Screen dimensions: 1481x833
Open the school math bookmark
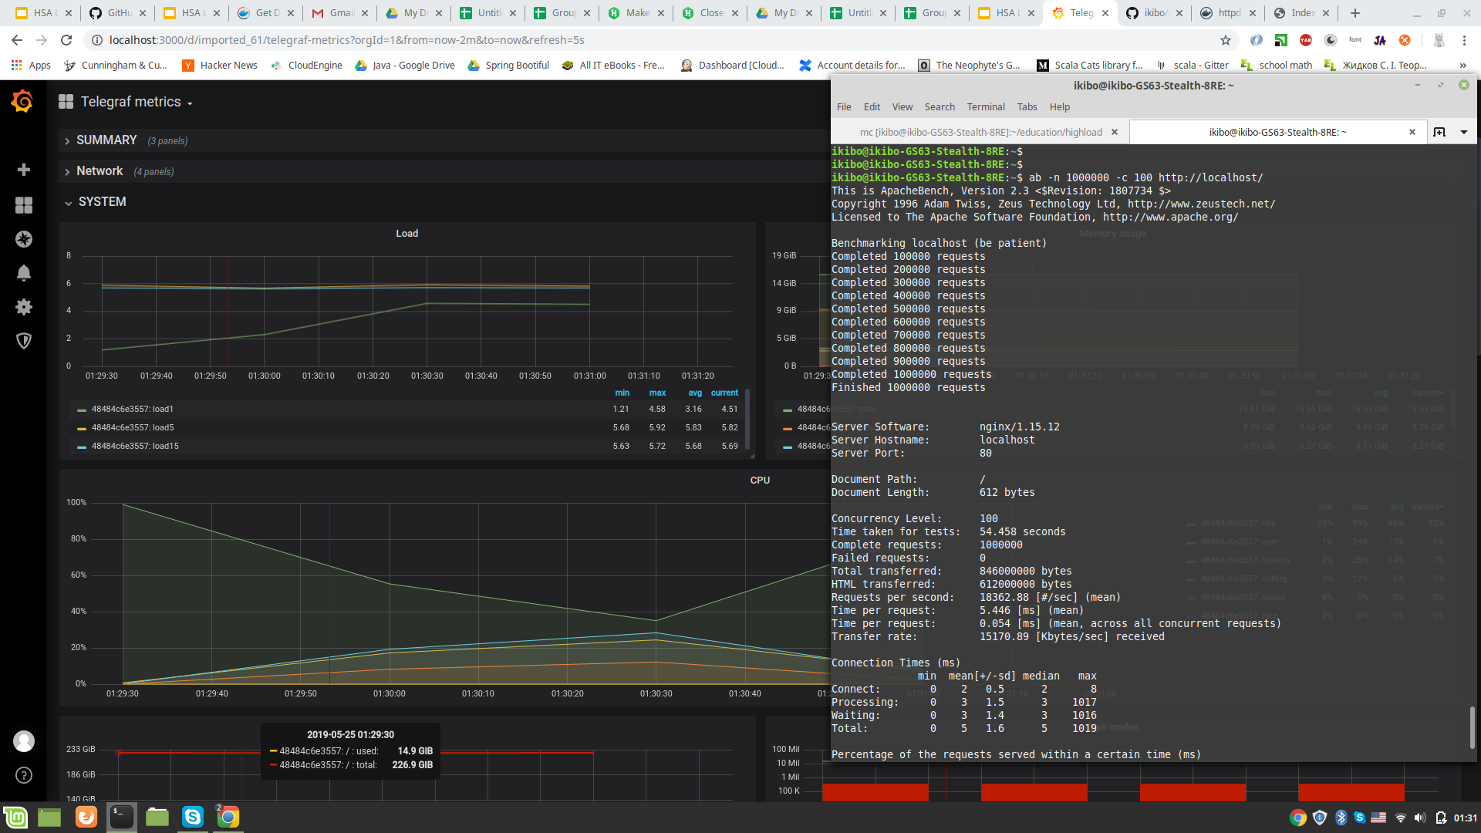(1276, 66)
